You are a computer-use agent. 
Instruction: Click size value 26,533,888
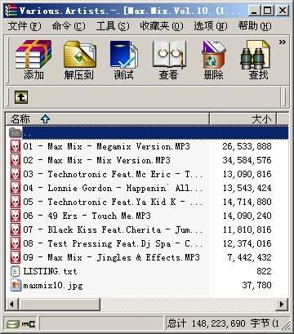click(247, 146)
